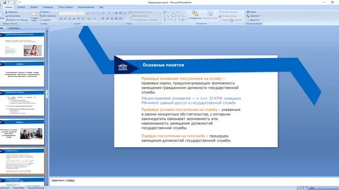Open the Макет (Layout) dropdown
The width and height of the screenshot is (339, 190).
click(x=45, y=12)
